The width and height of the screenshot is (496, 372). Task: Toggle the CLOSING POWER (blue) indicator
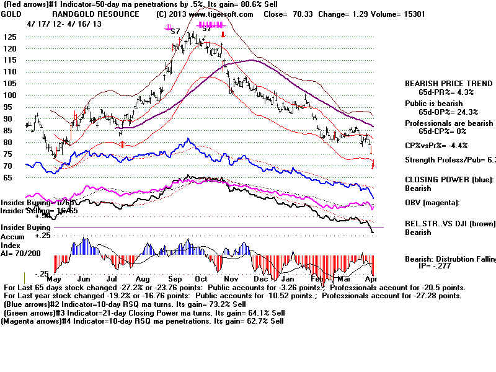pos(448,181)
